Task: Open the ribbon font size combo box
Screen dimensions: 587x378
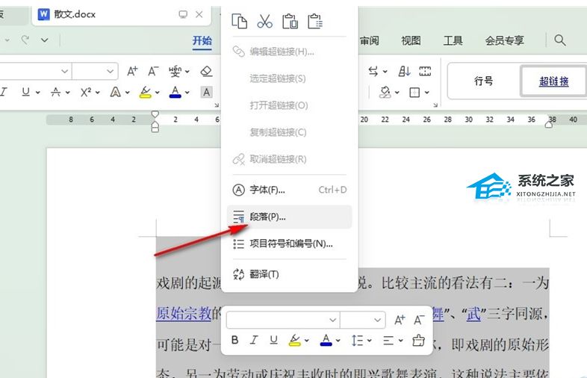Action: coord(95,71)
